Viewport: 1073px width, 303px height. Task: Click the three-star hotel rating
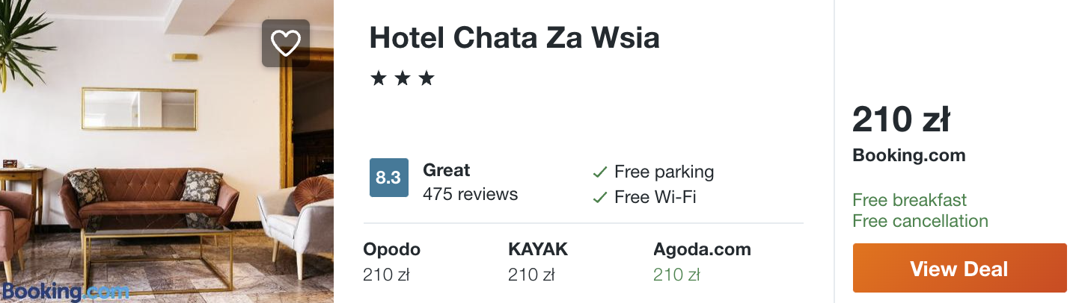point(402,78)
